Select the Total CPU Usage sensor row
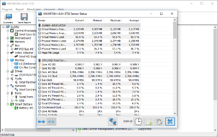 88,104
